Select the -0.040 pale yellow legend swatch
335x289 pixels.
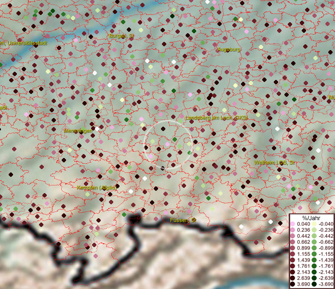tap(314, 224)
